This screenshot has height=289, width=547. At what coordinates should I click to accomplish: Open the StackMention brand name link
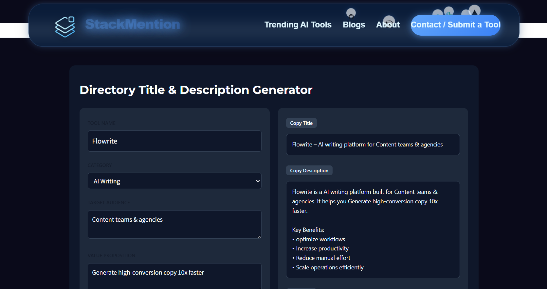[x=133, y=24]
